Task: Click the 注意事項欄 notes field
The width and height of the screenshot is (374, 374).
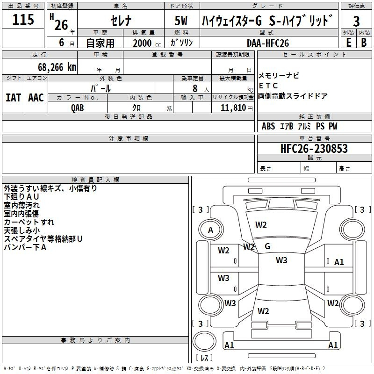Action: click(128, 158)
